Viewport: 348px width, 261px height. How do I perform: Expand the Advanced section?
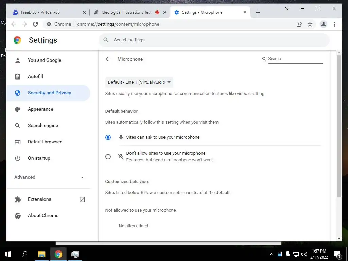pyautogui.click(x=49, y=177)
